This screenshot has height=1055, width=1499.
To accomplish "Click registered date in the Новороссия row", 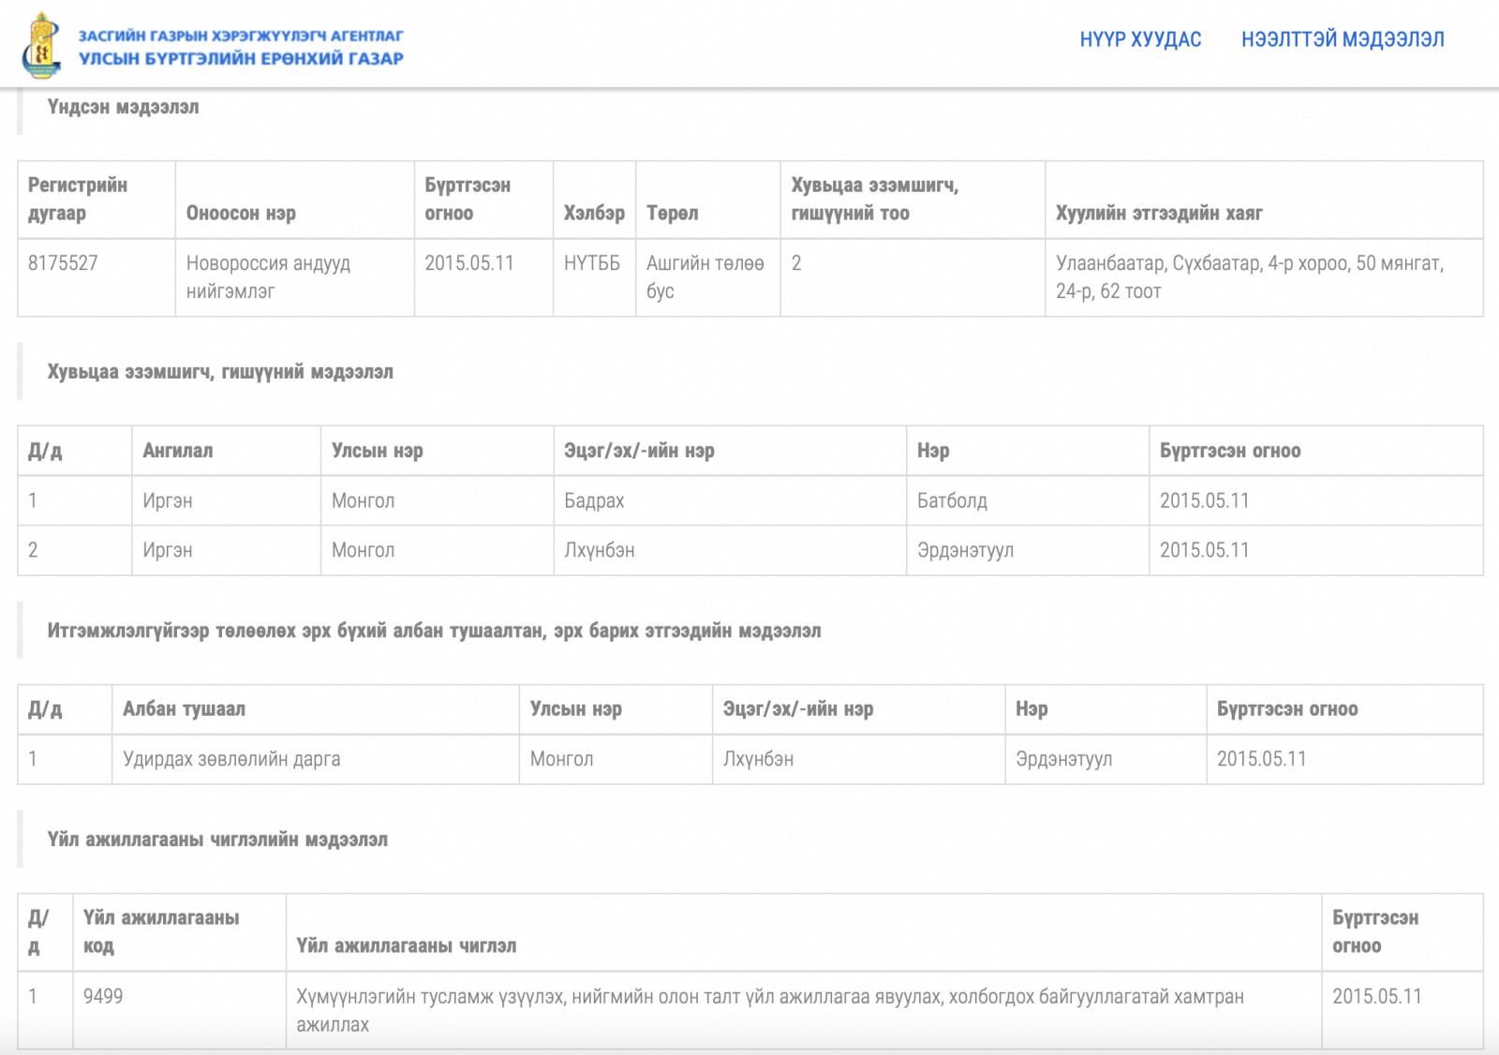I will click(483, 277).
